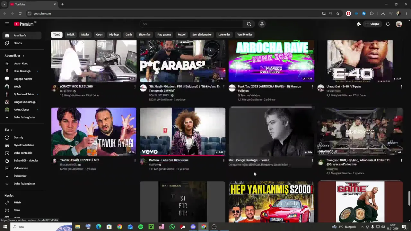Open Beğendiğim videolar list

point(22,160)
